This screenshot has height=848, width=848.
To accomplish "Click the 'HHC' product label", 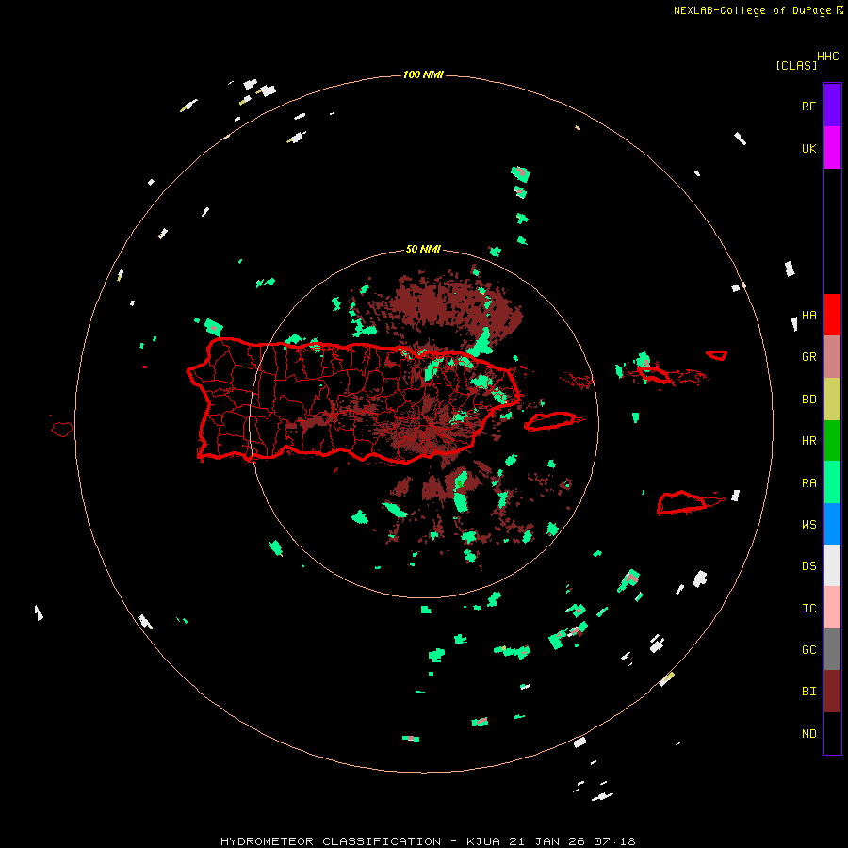I will pos(828,57).
